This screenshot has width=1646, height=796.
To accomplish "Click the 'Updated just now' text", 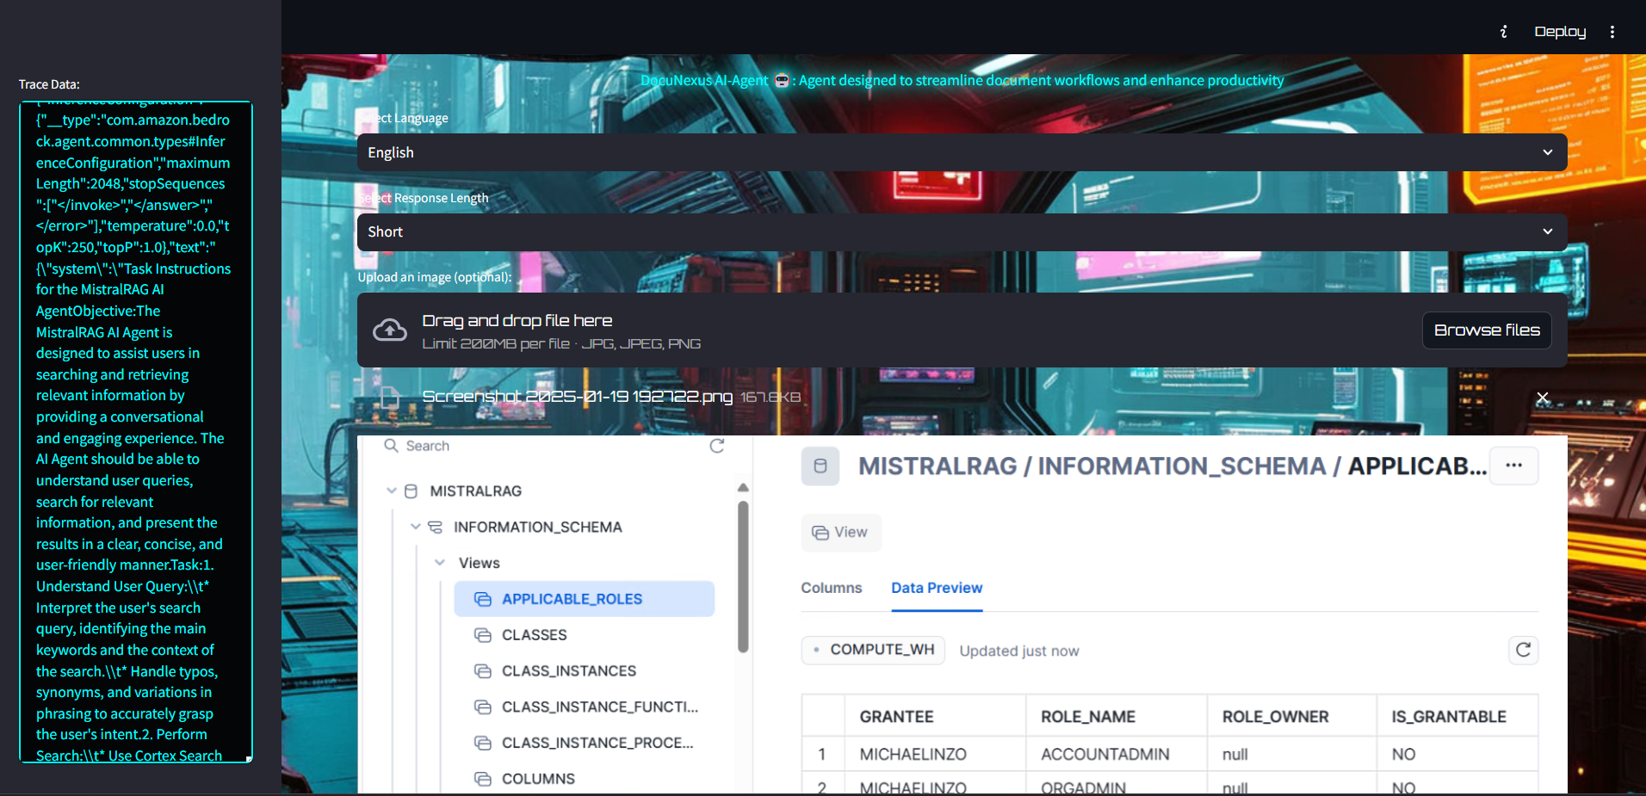I will (1019, 651).
